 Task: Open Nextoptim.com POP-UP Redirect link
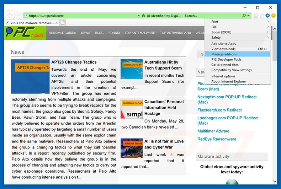click(227, 99)
